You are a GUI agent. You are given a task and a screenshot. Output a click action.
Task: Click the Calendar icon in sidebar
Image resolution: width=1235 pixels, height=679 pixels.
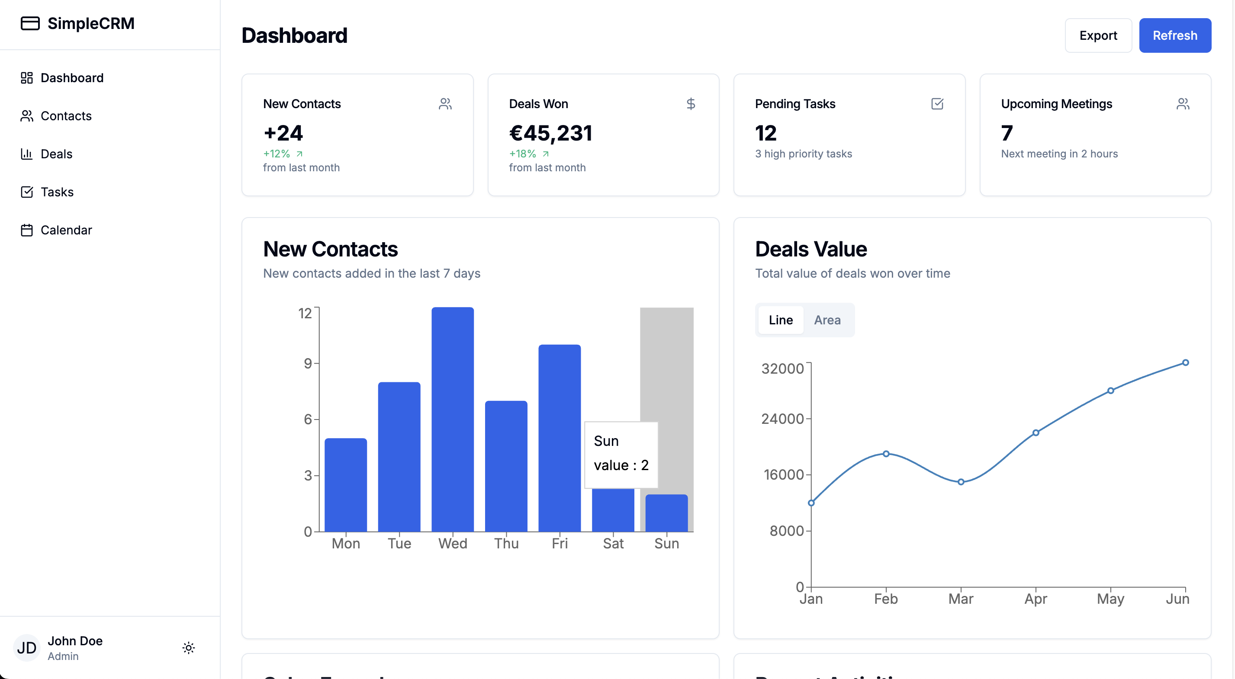pos(27,230)
